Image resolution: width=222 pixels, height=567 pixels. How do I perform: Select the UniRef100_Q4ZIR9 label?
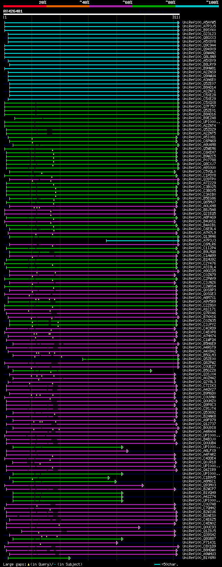point(199,470)
